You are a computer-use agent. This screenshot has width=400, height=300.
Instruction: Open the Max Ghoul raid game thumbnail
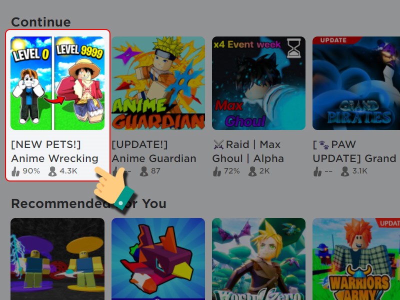(x=258, y=83)
